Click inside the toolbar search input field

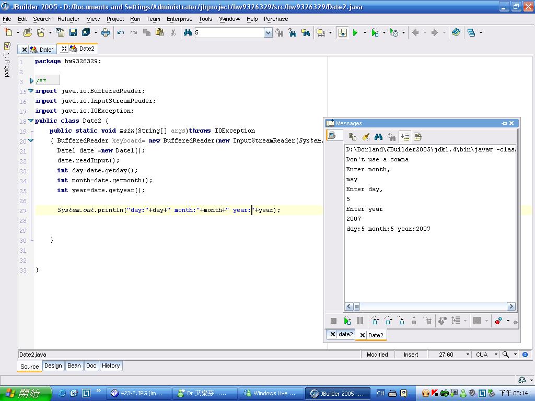coord(229,33)
